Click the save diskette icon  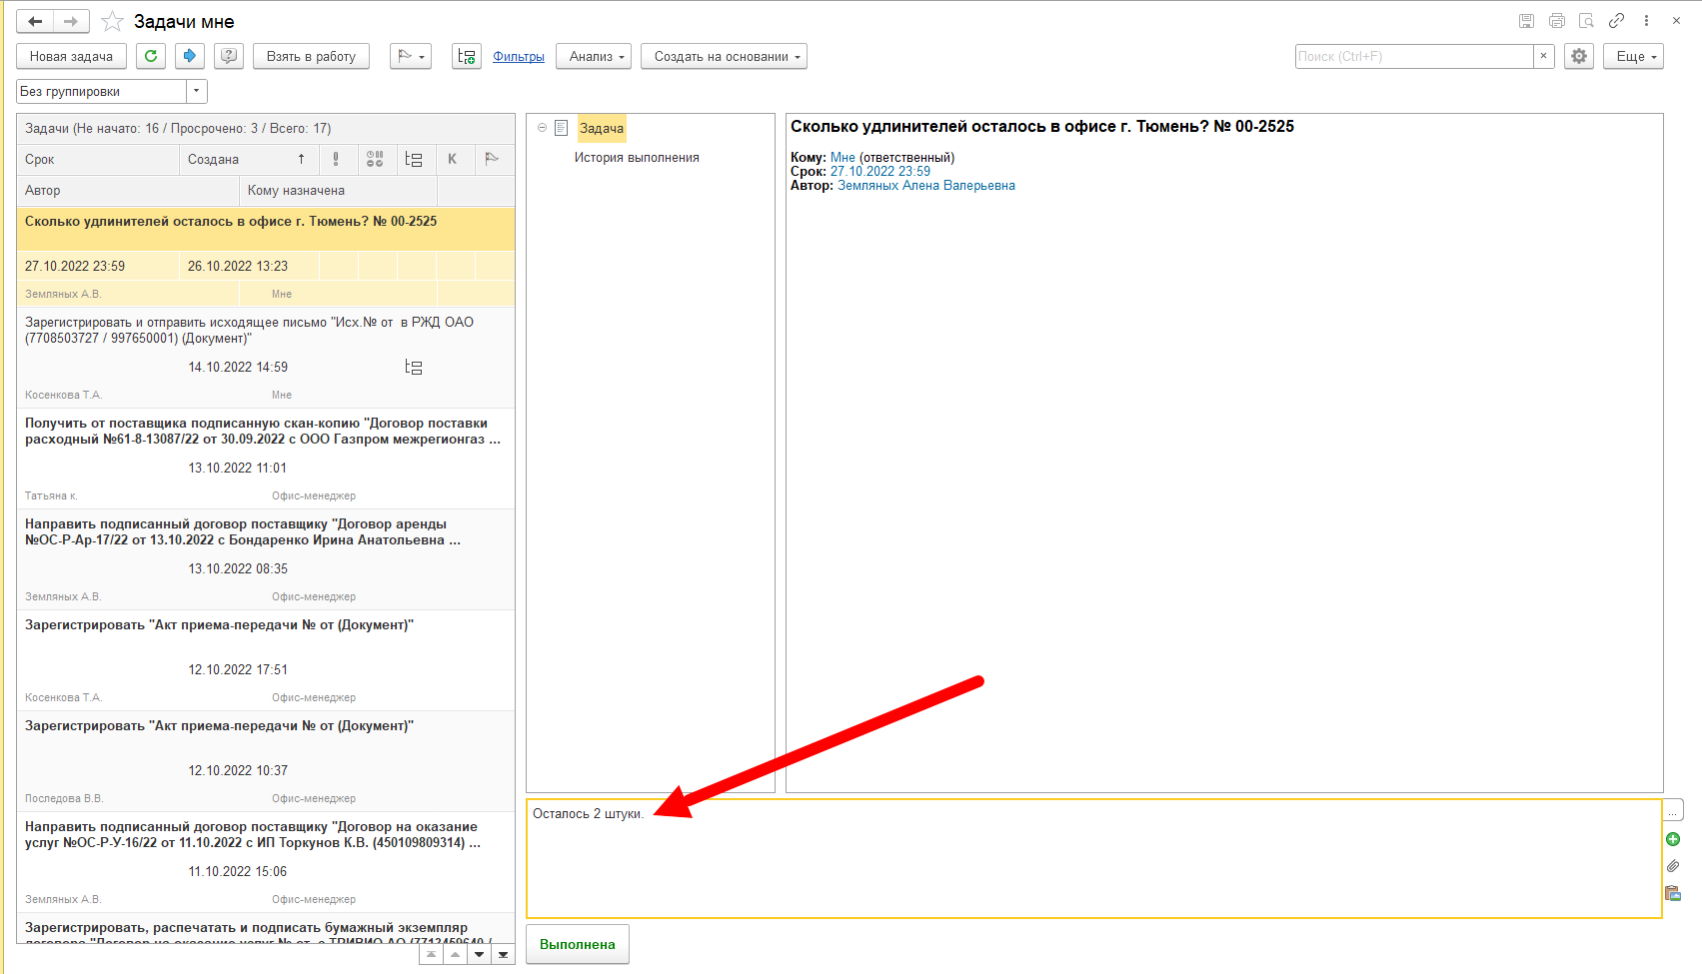[1526, 21]
